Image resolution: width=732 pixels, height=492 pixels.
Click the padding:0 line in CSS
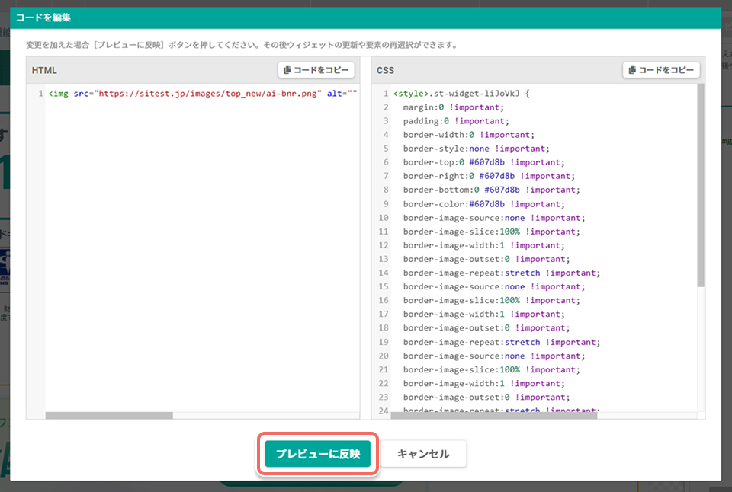point(456,121)
